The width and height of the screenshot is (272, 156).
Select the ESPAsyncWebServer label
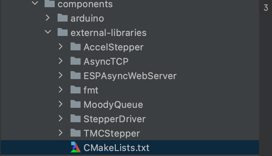130,76
